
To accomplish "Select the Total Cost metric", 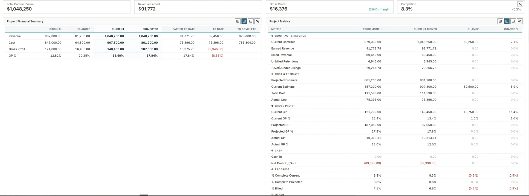I will (278, 93).
